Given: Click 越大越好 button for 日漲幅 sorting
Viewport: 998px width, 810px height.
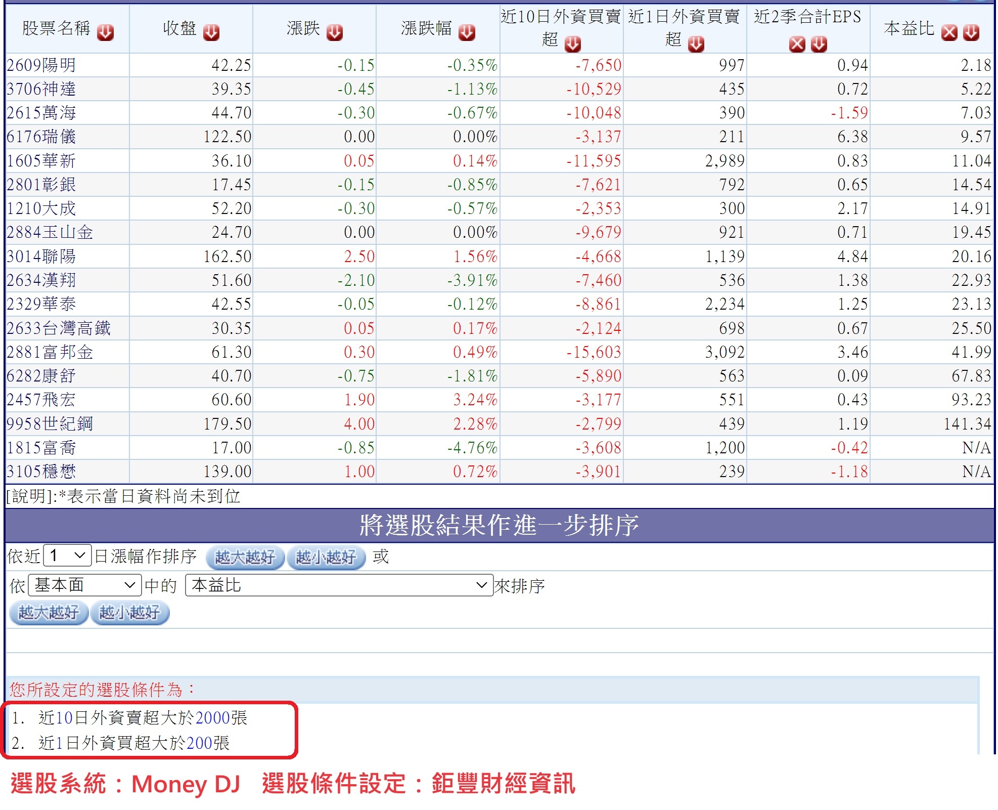Looking at the screenshot, I should 245,557.
